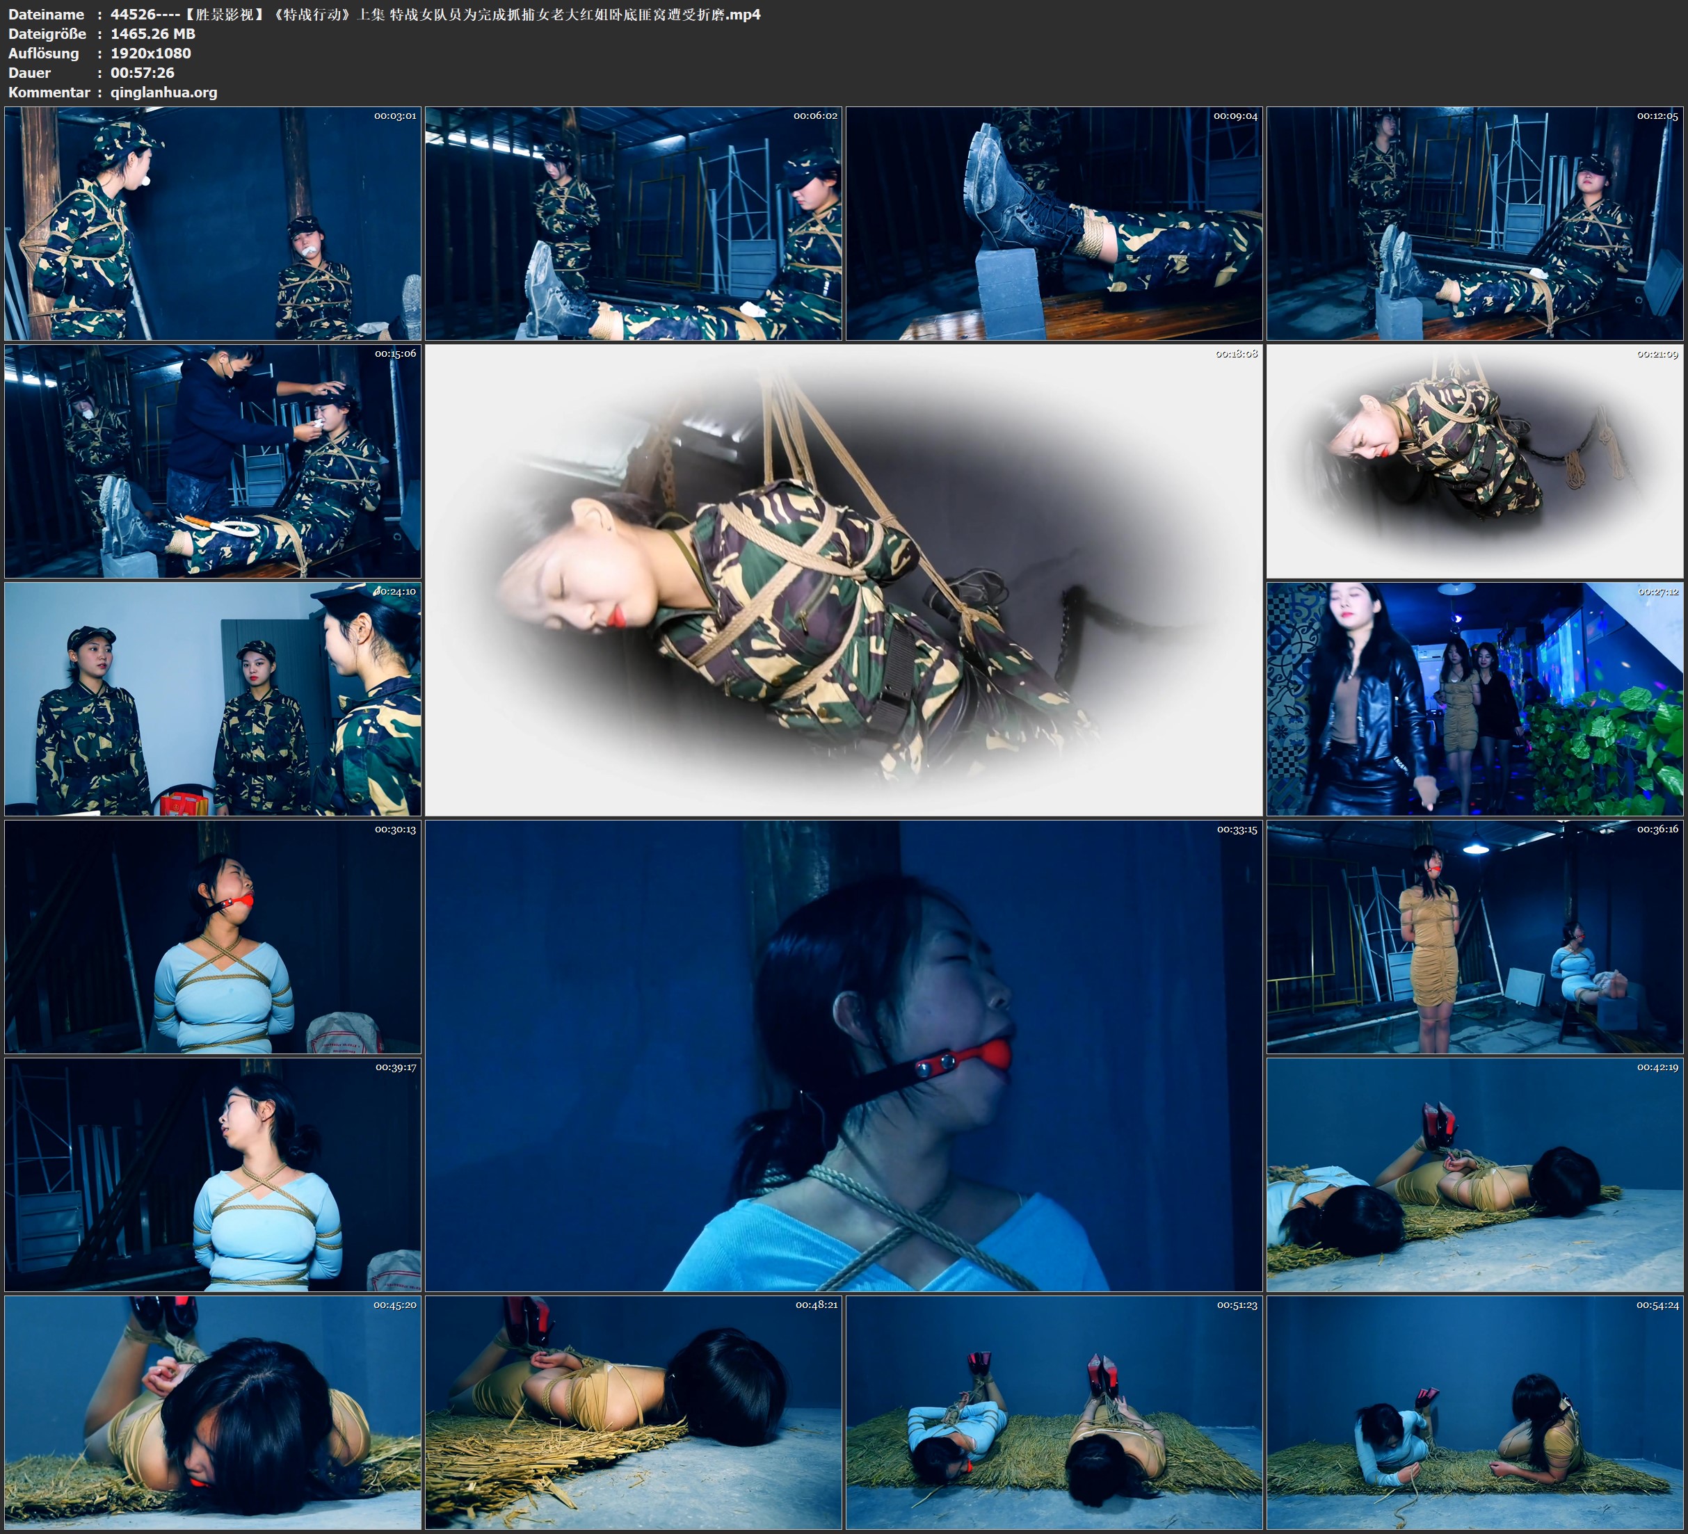Open the thumbnail timestamped 00:21:09
Image resolution: width=1688 pixels, height=1534 pixels.
click(1474, 461)
